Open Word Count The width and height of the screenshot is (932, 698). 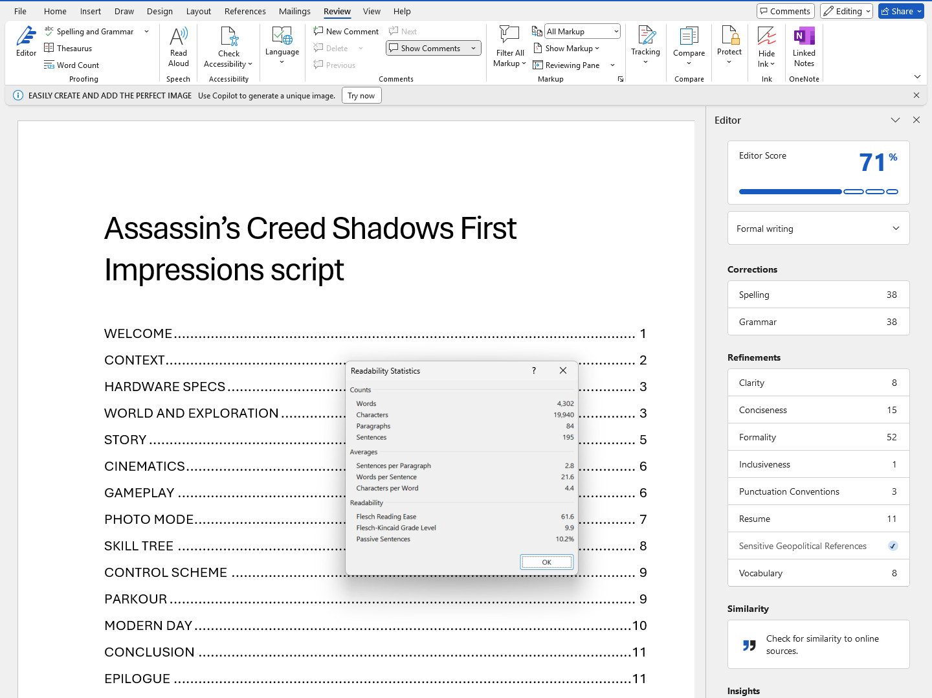72,65
